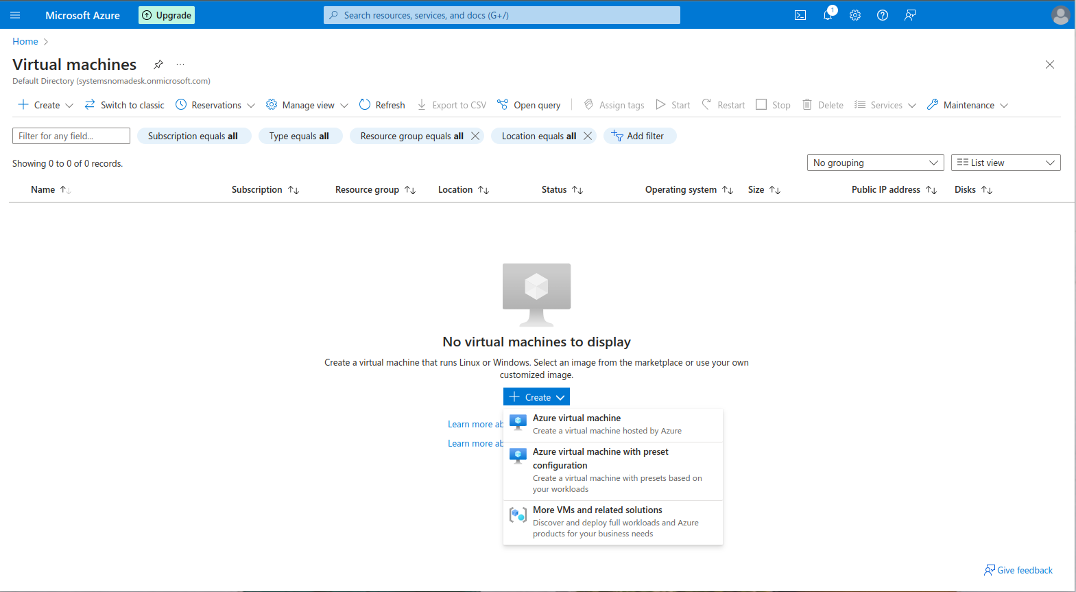
Task: Expand the toolbar Create dropdown
Action: 45,105
